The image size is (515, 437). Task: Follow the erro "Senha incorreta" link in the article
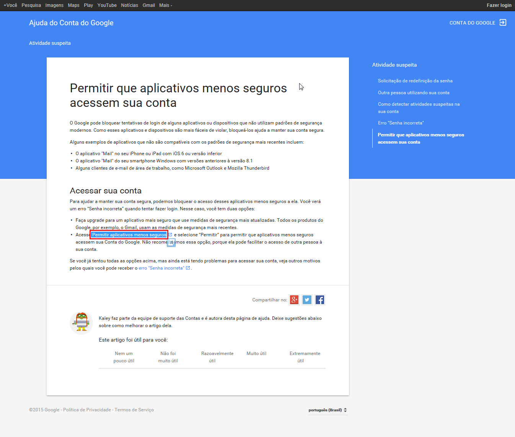point(161,268)
